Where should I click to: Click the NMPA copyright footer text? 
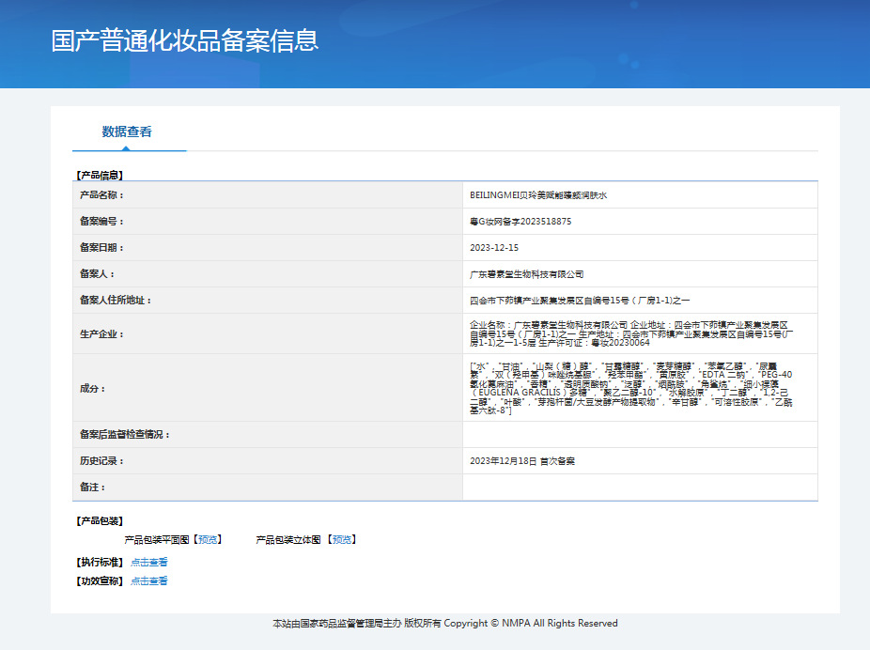[444, 623]
